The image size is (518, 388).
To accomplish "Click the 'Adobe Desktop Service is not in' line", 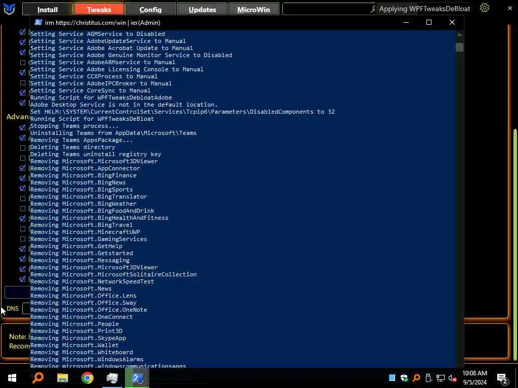I will tap(124, 105).
